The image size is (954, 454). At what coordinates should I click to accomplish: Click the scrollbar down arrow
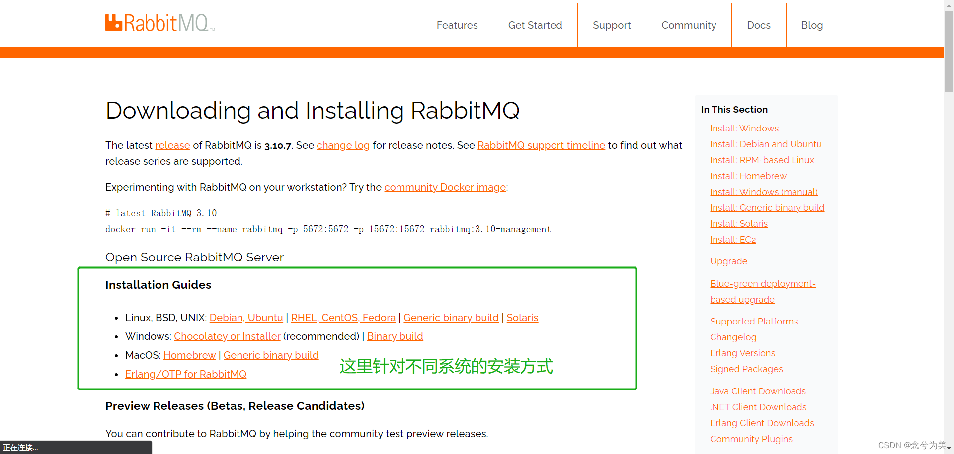click(x=949, y=448)
